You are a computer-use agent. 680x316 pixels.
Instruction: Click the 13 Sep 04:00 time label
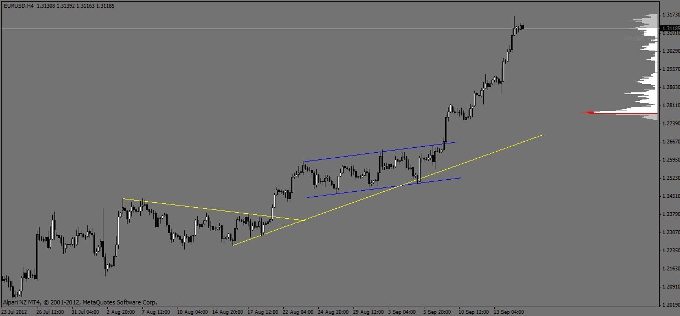point(510,312)
